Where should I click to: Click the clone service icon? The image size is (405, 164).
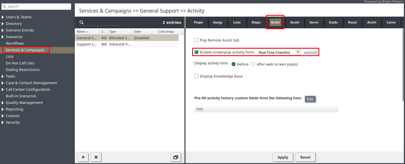tap(175, 157)
